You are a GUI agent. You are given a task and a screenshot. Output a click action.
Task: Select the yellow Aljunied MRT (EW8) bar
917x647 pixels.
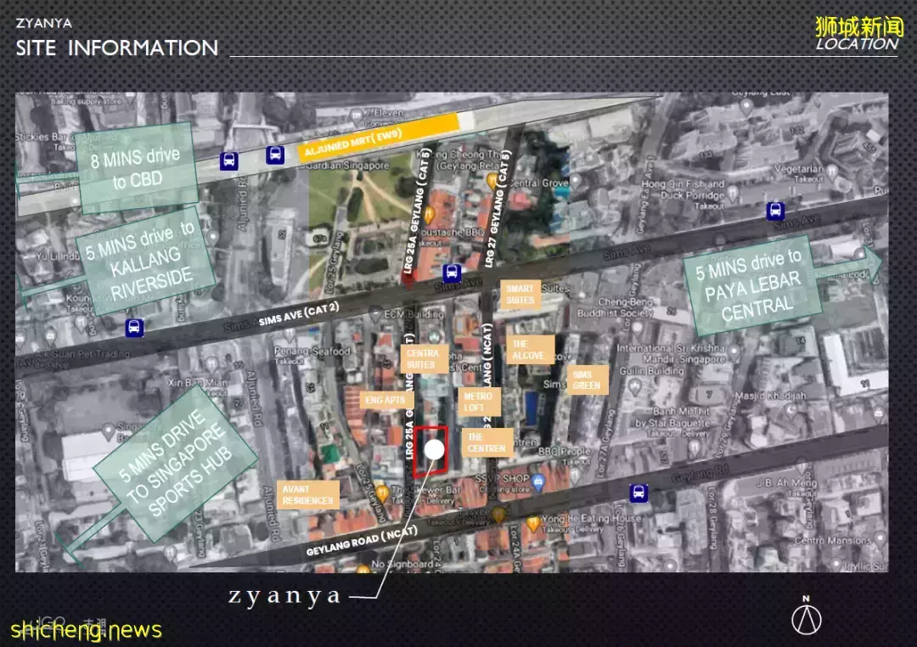(378, 137)
